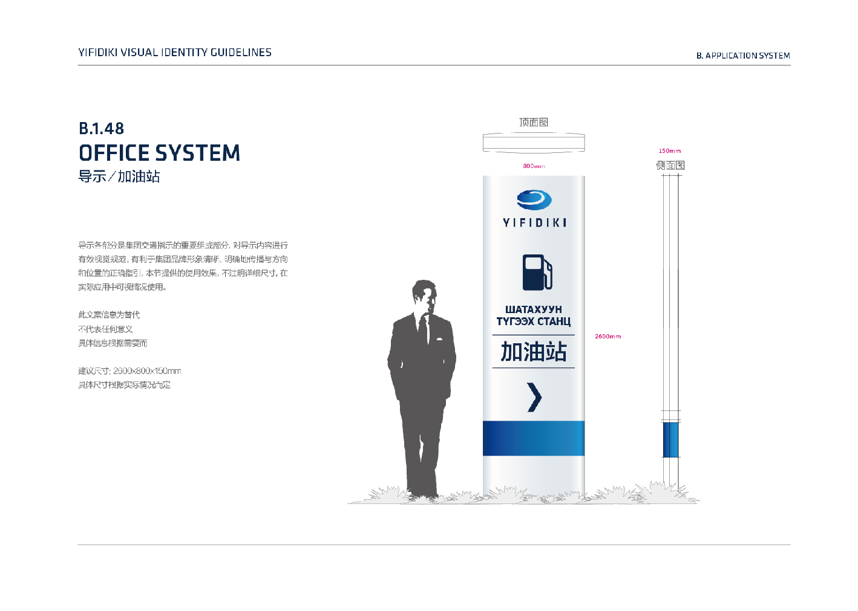Click the OFFICE SYSTEM heading
858x611 pixels.
tap(159, 153)
